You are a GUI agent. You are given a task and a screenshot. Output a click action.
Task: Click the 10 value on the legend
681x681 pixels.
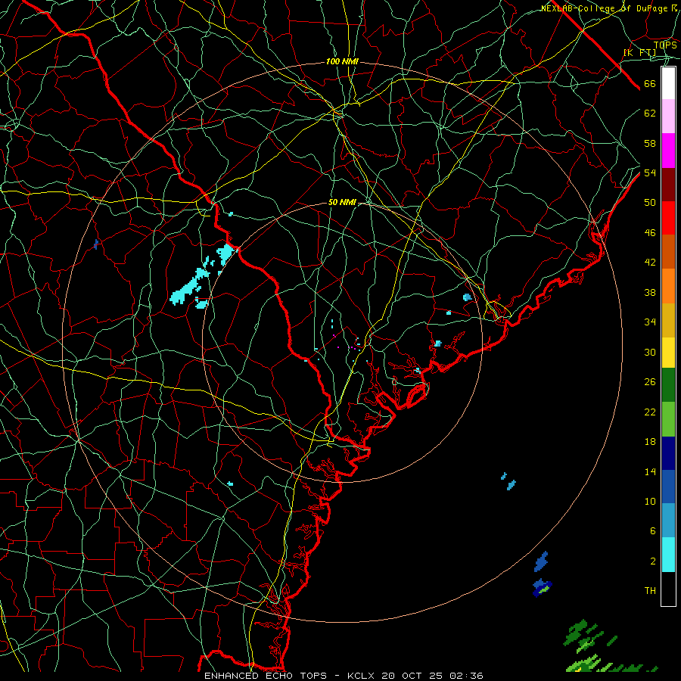650,502
